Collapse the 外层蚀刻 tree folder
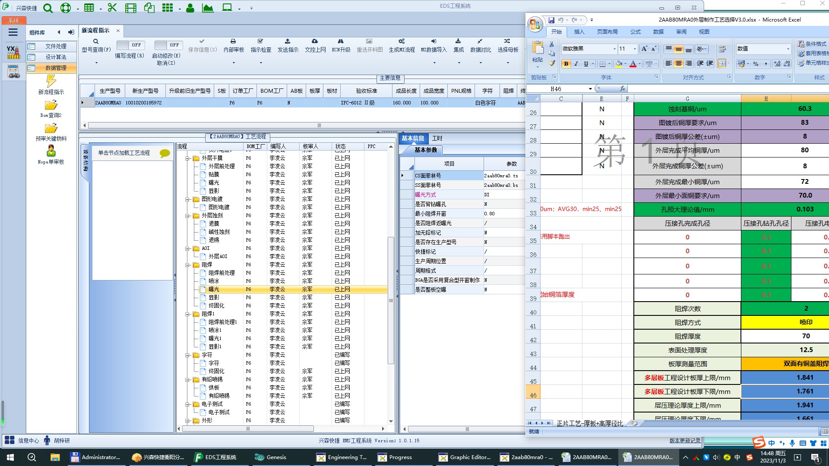Viewport: 829px width, 466px height. (188, 216)
